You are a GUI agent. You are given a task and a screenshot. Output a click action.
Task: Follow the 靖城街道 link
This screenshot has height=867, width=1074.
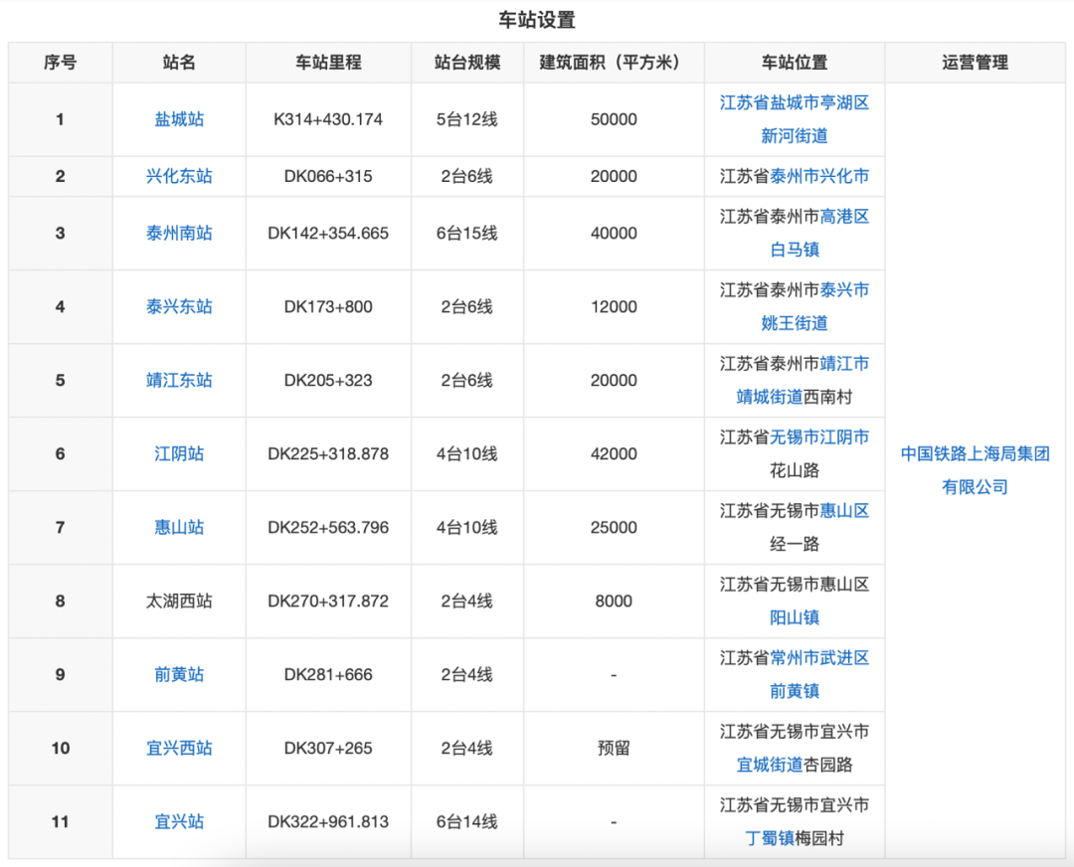769,397
